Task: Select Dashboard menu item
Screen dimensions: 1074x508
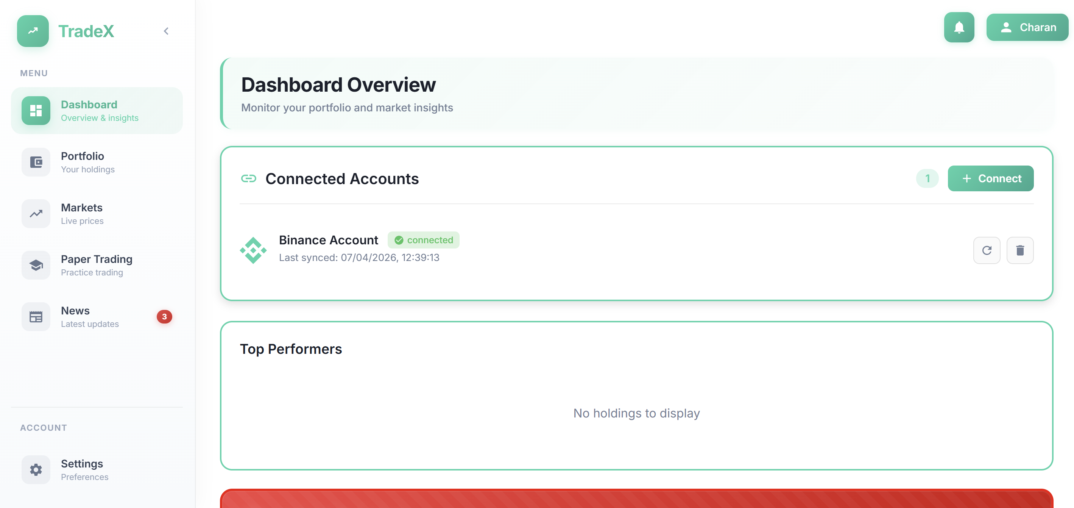Action: (97, 111)
